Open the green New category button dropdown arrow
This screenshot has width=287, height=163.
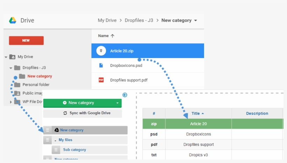point(118,103)
